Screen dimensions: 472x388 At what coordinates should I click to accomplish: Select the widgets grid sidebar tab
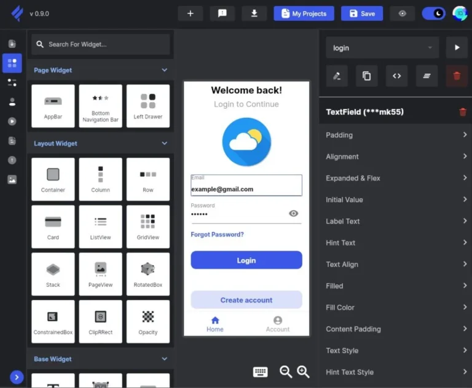click(x=12, y=63)
